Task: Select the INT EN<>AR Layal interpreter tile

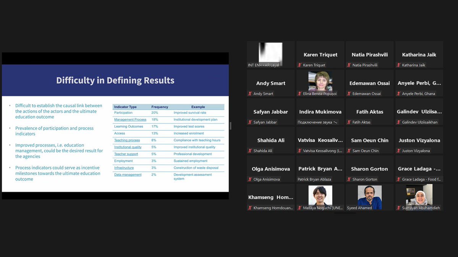Action: [x=271, y=54]
